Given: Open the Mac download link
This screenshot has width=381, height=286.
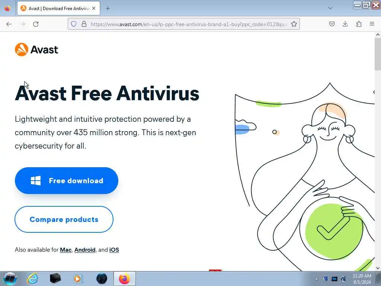Looking at the screenshot, I should (65, 250).
